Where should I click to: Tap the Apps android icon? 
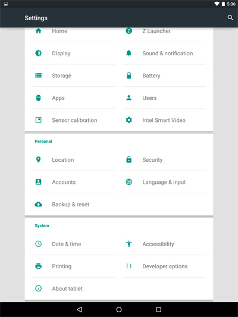coord(39,98)
